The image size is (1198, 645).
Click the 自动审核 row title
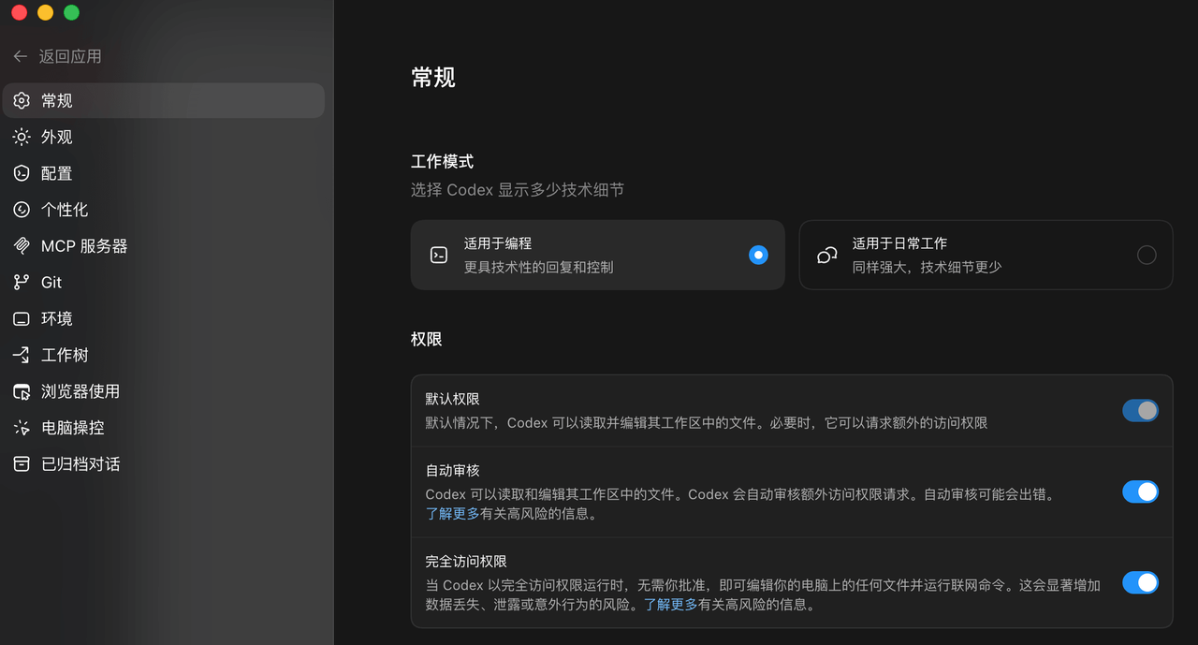click(x=452, y=470)
